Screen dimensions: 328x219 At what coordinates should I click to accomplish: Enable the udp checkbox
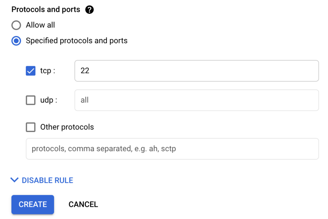point(31,100)
